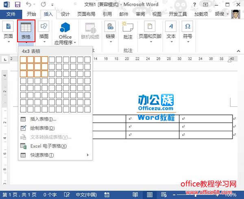This screenshot has width=244, height=199.
Task: Switch to the 开发工具 (Developer) tab
Action: (x=178, y=14)
